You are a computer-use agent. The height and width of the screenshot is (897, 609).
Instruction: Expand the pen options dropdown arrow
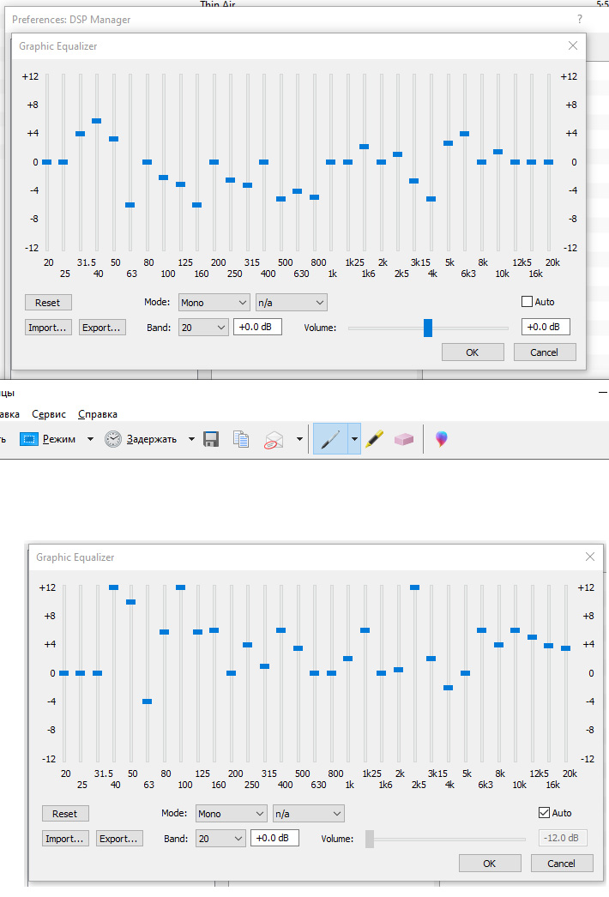[354, 439]
